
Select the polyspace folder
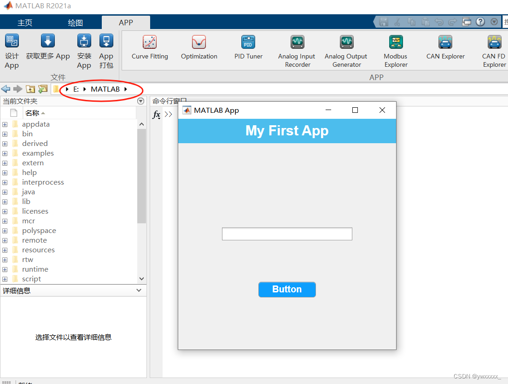(39, 231)
